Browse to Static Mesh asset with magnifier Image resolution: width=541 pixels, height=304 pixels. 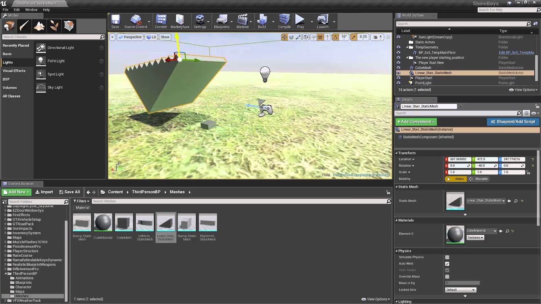click(x=516, y=201)
